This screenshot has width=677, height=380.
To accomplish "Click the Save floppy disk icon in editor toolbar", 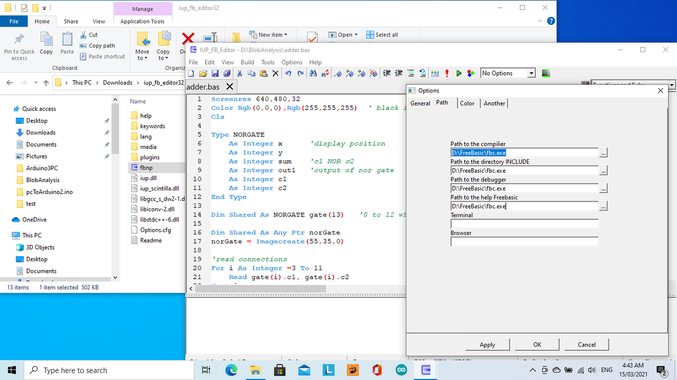I will (215, 73).
